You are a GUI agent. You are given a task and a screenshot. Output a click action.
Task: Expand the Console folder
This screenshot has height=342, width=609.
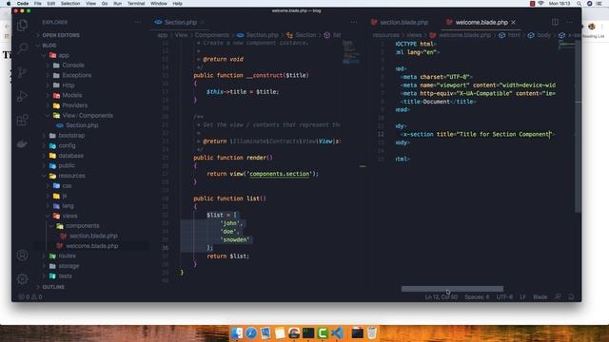(73, 66)
